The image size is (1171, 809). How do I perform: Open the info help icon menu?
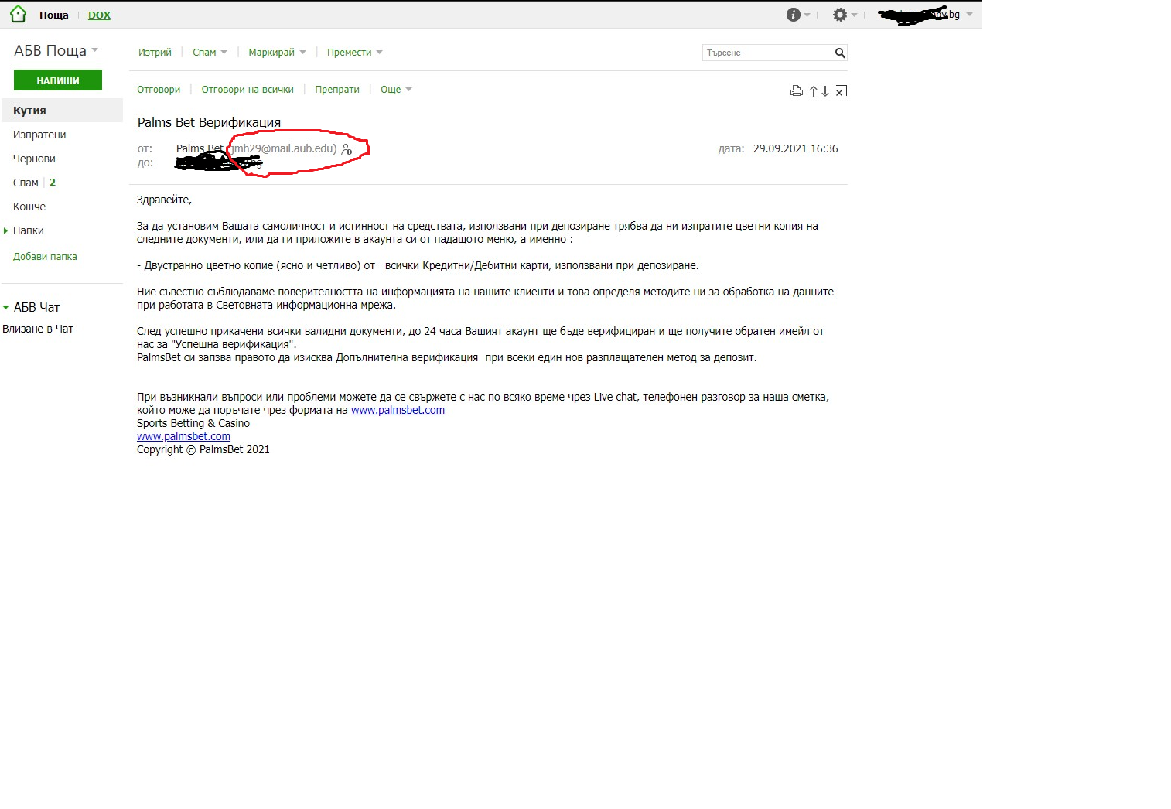click(x=793, y=15)
